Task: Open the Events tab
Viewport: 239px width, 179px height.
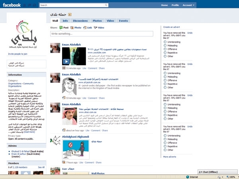Action: coord(123,20)
